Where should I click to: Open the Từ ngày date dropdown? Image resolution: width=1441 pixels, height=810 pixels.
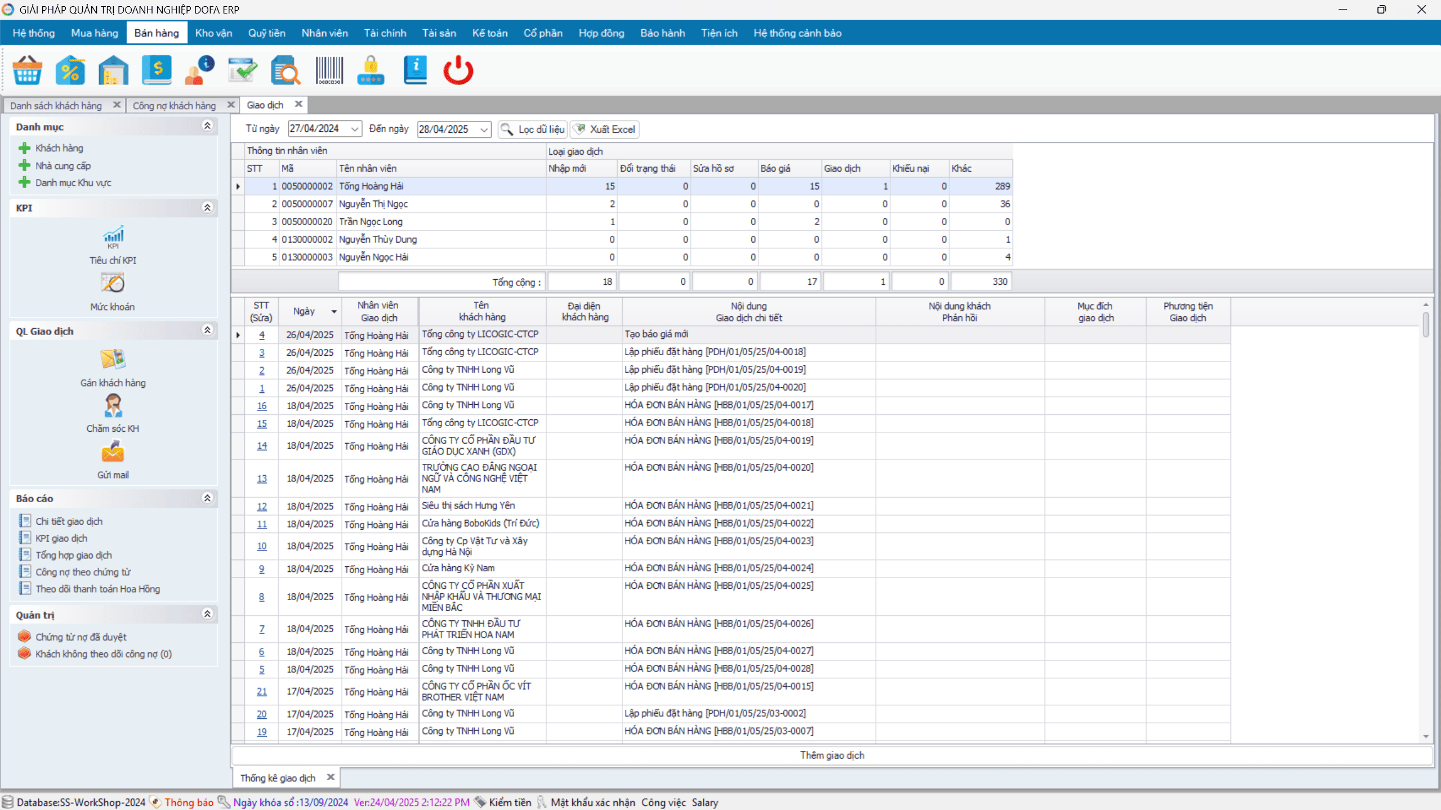point(355,129)
